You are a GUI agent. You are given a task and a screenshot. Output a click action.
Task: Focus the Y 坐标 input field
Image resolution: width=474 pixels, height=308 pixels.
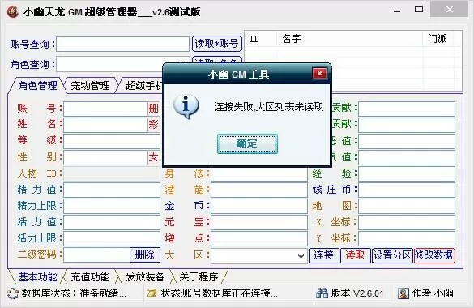point(407,239)
